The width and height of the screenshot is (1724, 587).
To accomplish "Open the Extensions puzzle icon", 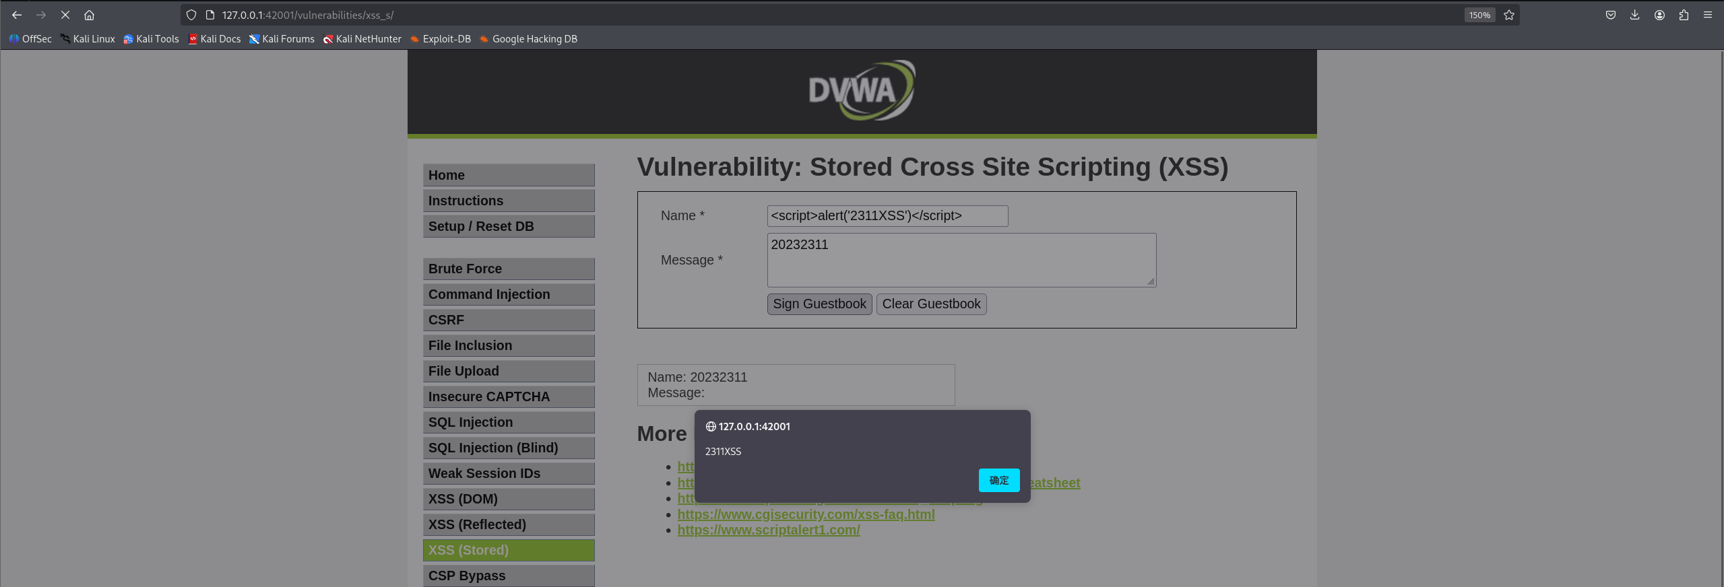I will tap(1684, 15).
